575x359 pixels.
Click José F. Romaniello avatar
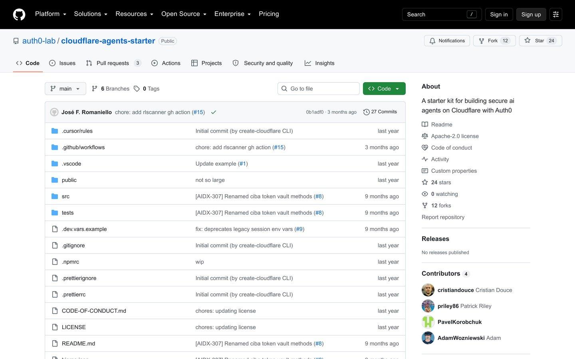[54, 112]
